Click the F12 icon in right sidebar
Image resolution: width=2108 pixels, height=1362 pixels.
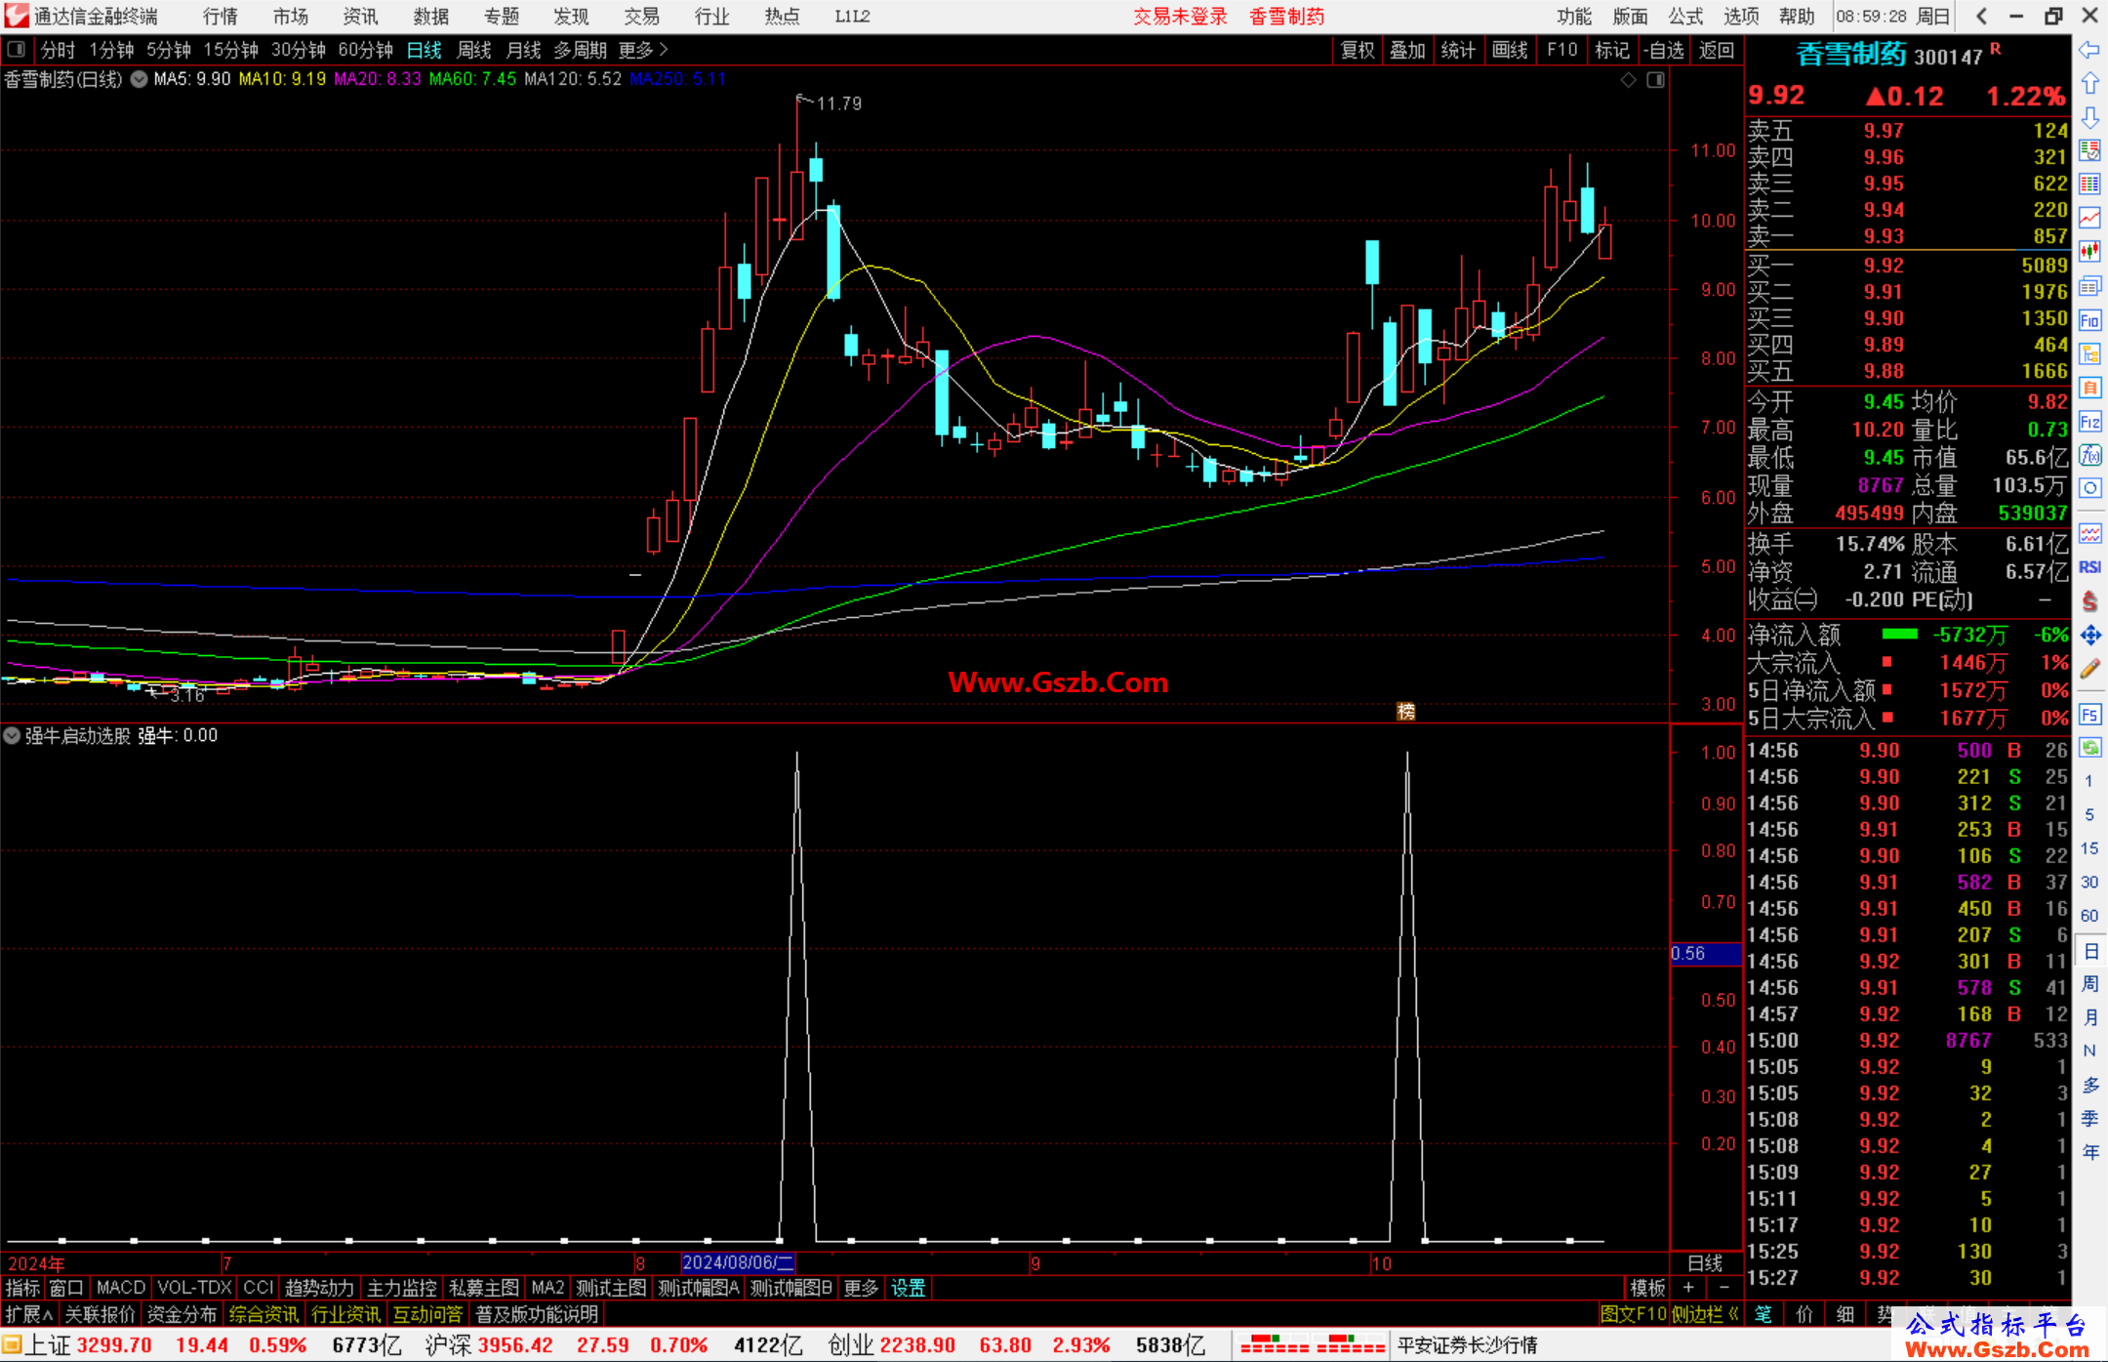[2088, 422]
